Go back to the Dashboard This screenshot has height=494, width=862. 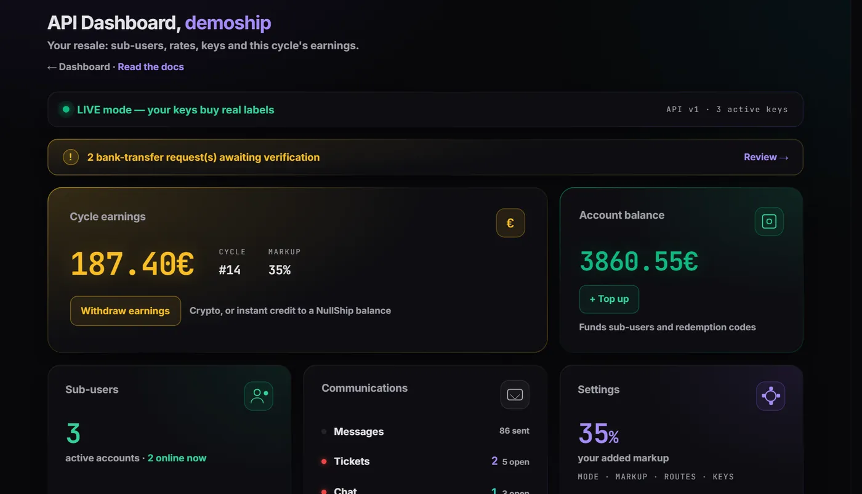(79, 67)
